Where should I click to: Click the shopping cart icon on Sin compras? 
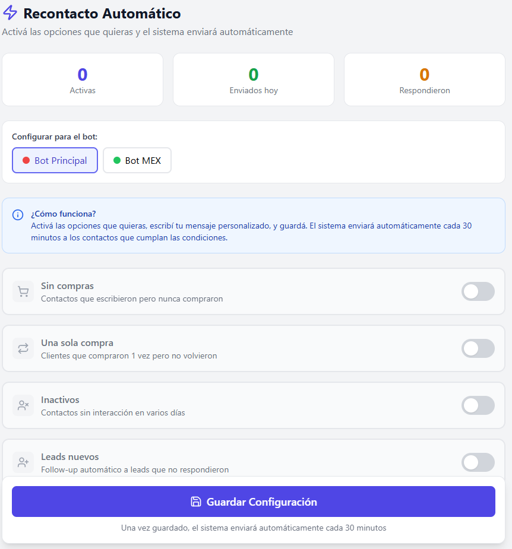tap(23, 291)
